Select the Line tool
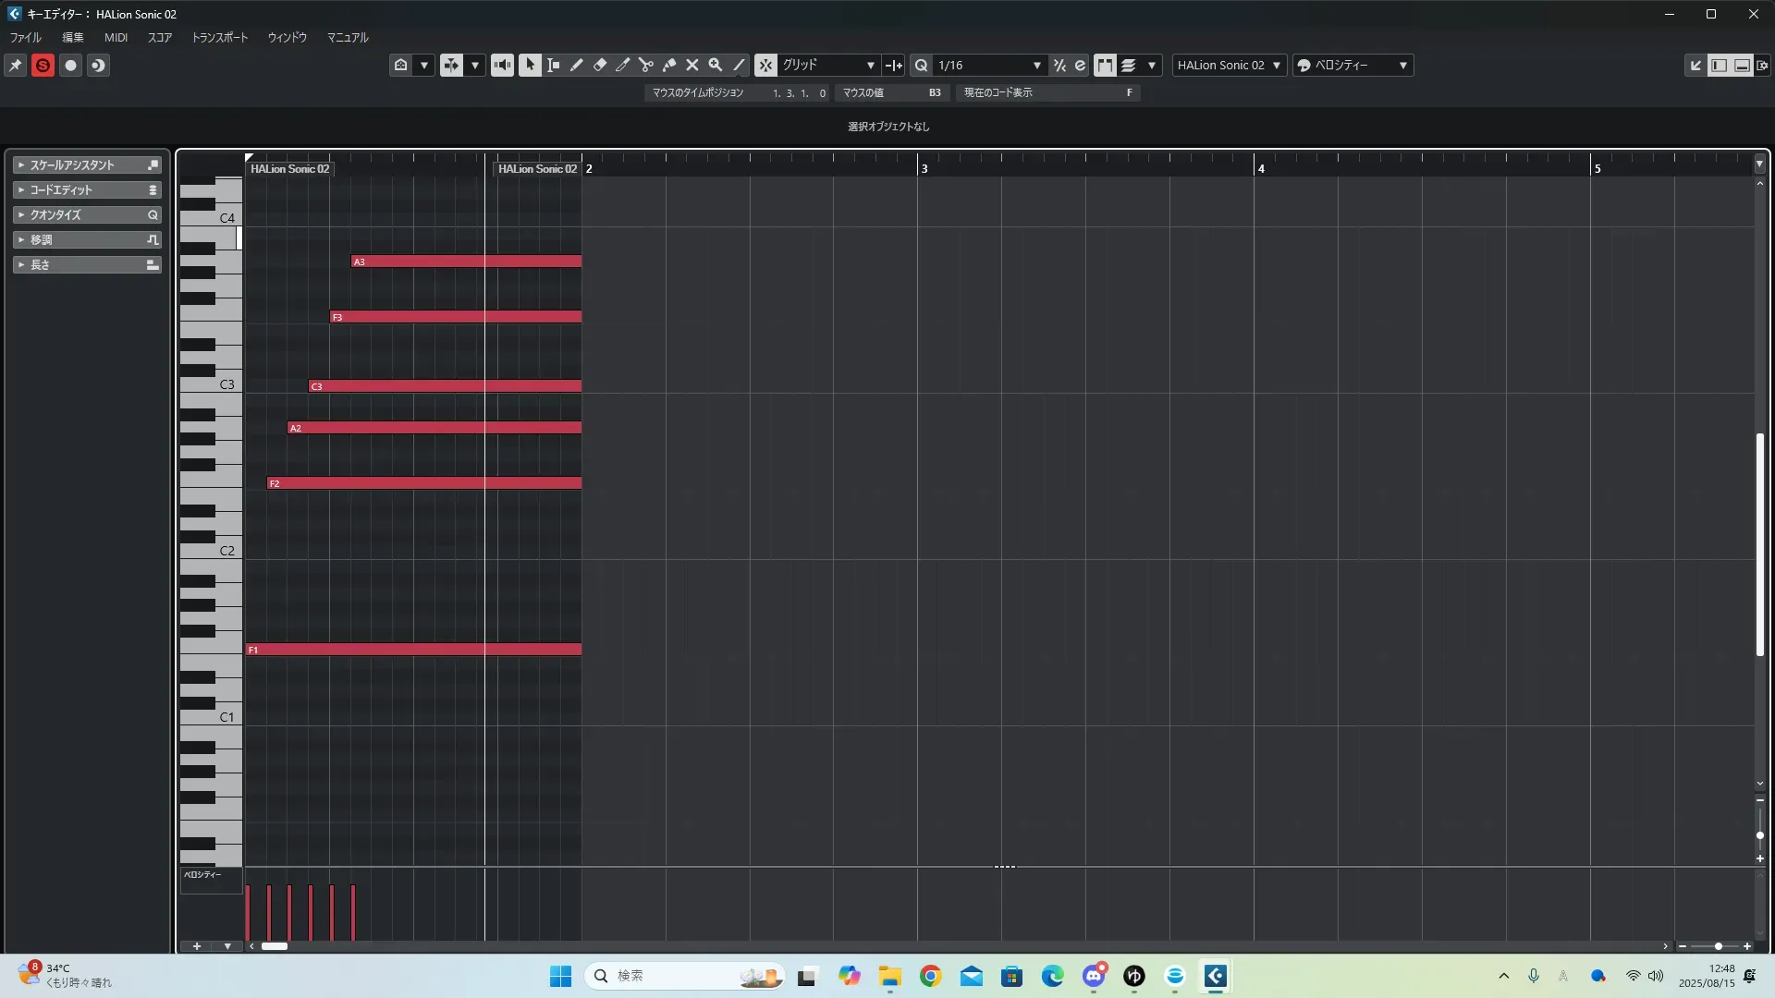1775x998 pixels. [739, 65]
